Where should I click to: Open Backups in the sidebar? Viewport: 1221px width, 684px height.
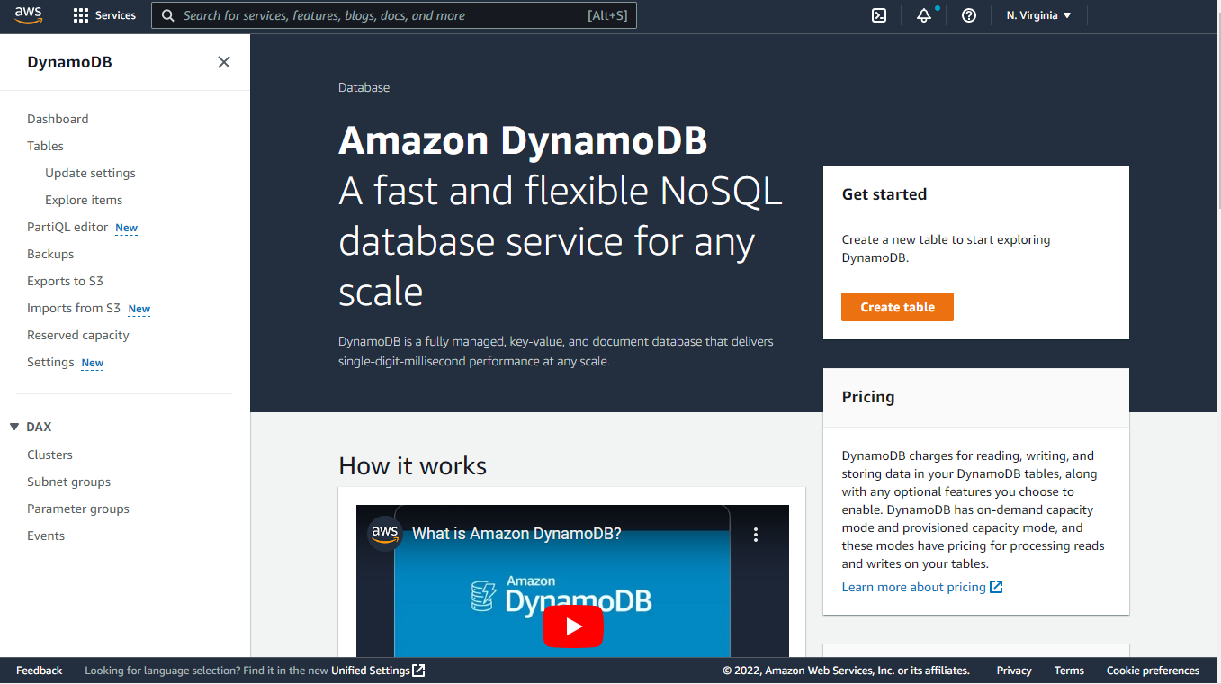click(x=50, y=254)
